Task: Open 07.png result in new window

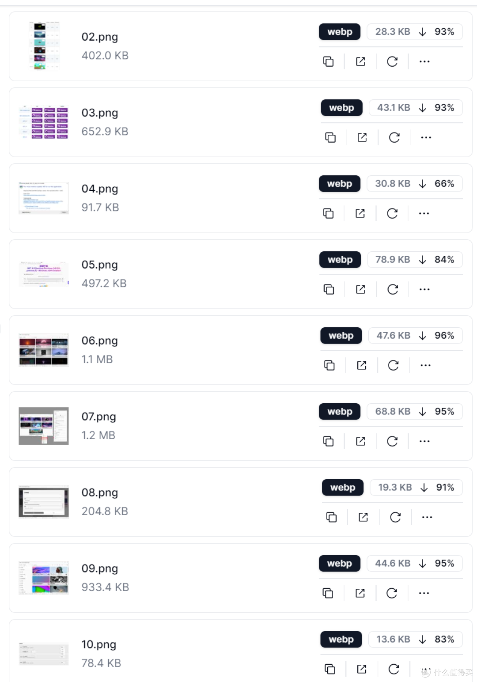Action: 360,441
